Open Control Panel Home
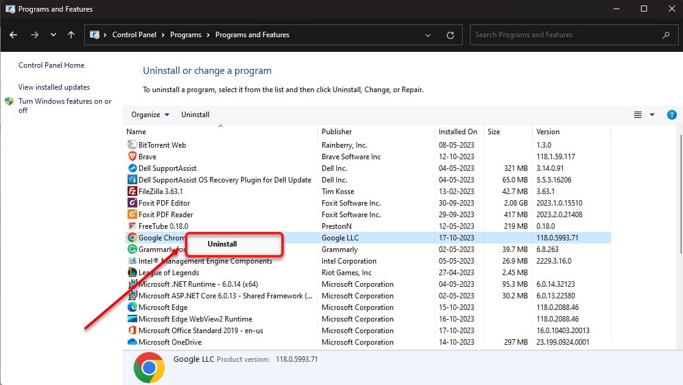 click(51, 65)
